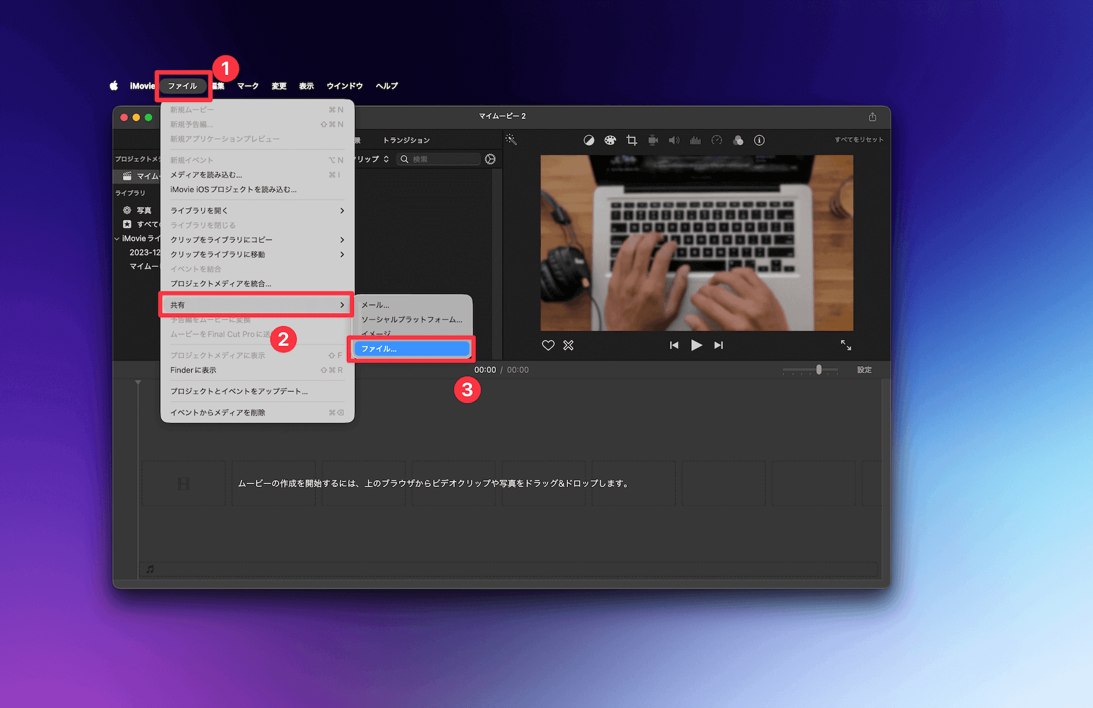Click the filmstrip placeholder in timeline
Image resolution: width=1093 pixels, height=708 pixels.
(x=184, y=483)
